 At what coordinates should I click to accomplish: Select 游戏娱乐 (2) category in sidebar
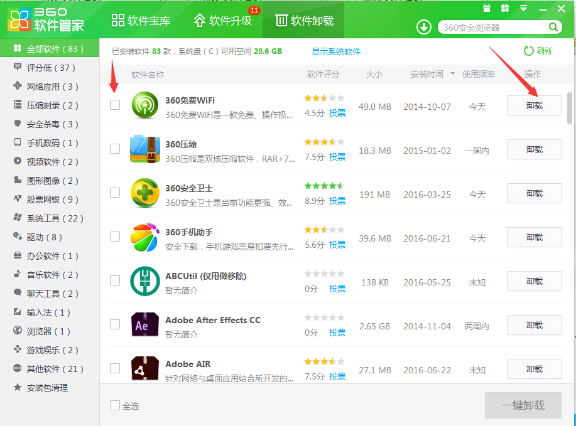(50, 351)
